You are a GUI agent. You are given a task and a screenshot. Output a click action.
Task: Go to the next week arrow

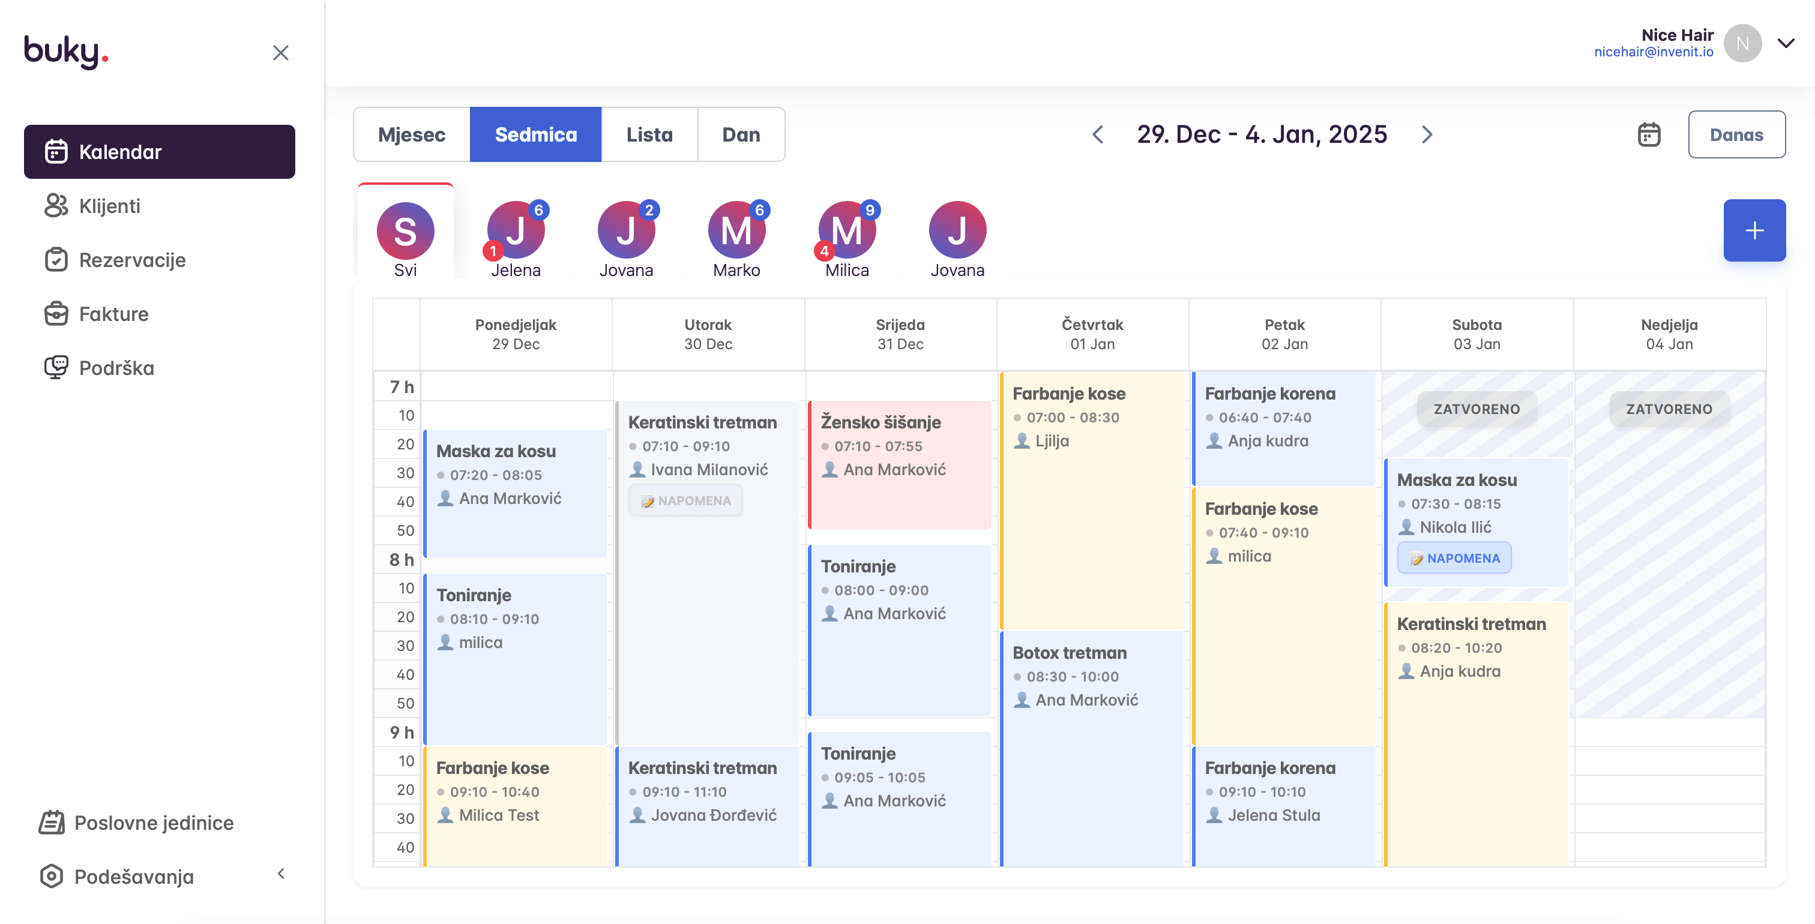click(x=1427, y=134)
